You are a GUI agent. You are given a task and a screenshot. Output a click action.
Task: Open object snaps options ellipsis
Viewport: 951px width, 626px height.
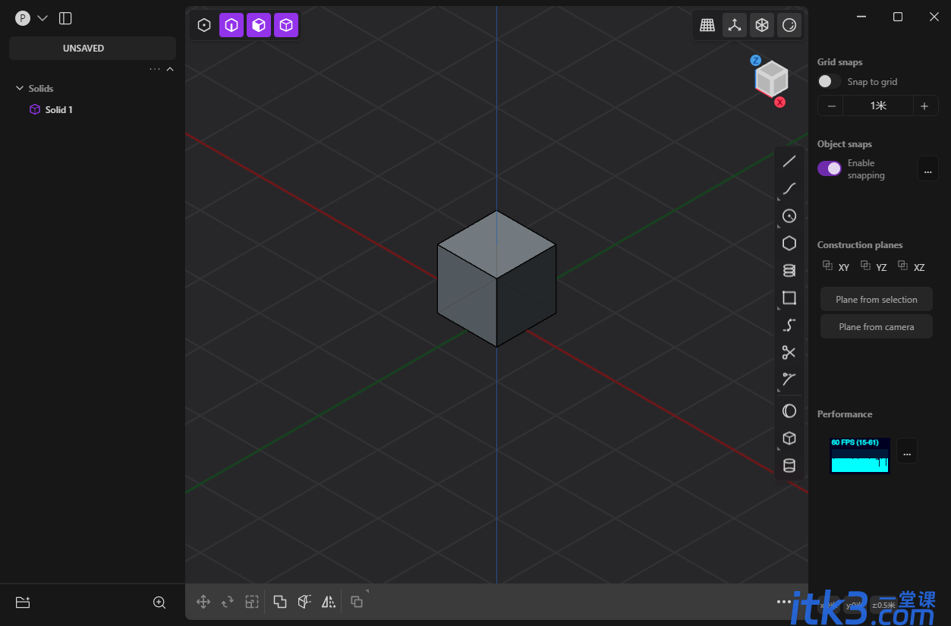928,168
